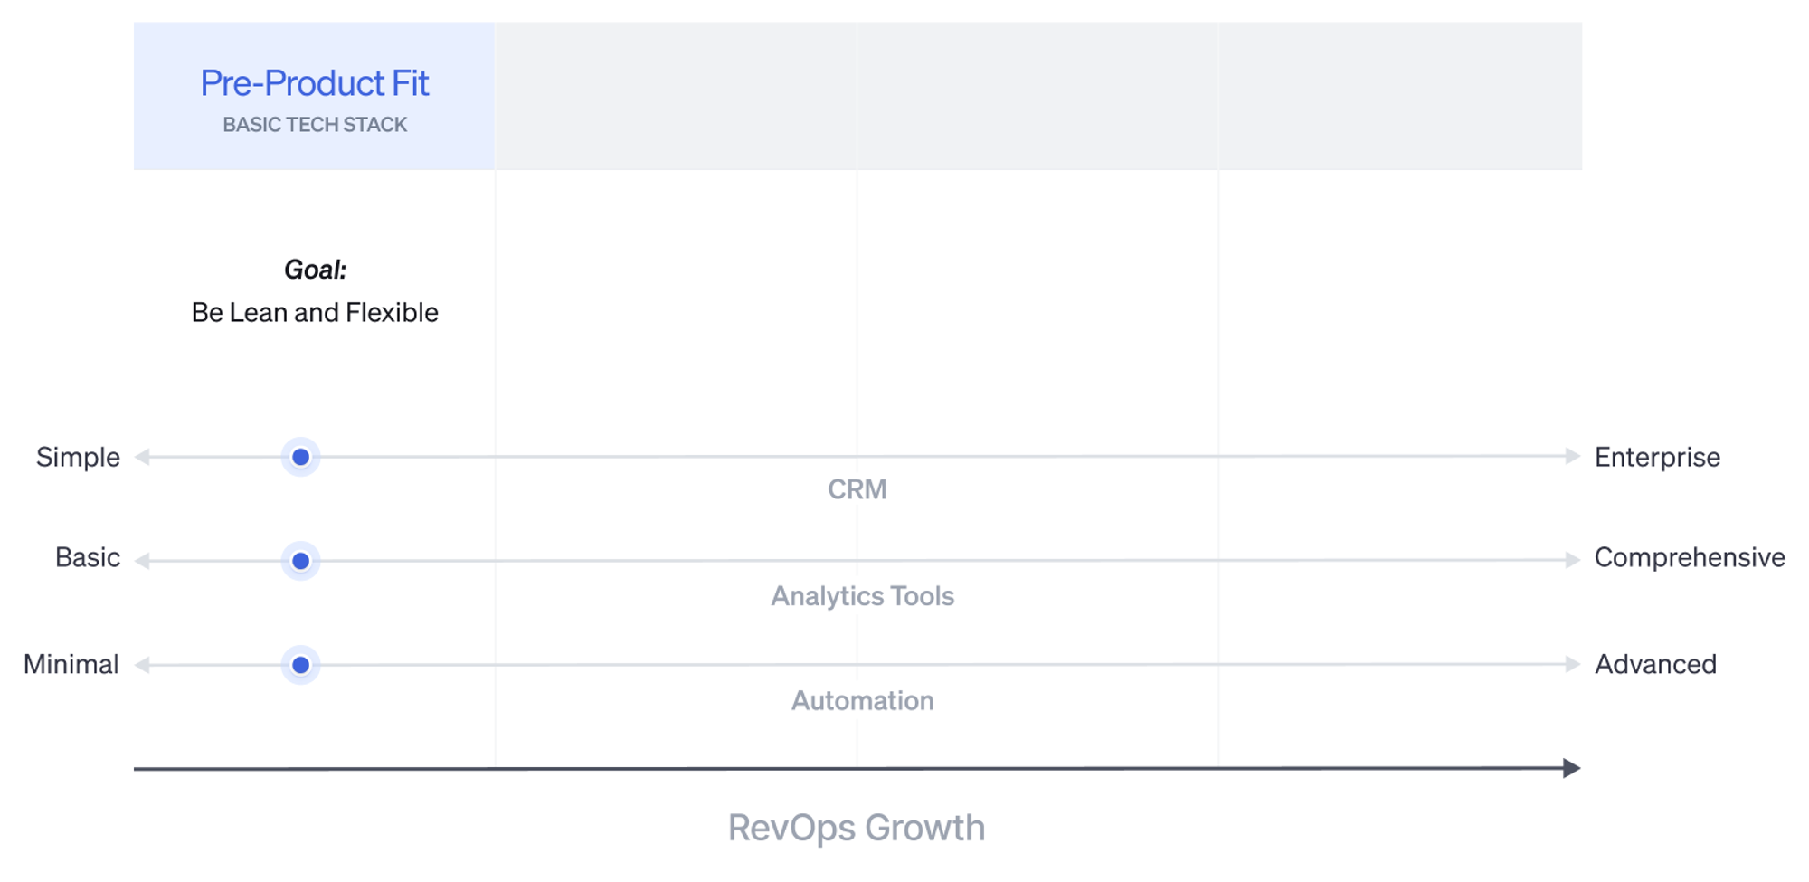Screen dimensions: 1809x882
Task: Click the Enterprise end label
Action: pyautogui.click(x=1657, y=457)
